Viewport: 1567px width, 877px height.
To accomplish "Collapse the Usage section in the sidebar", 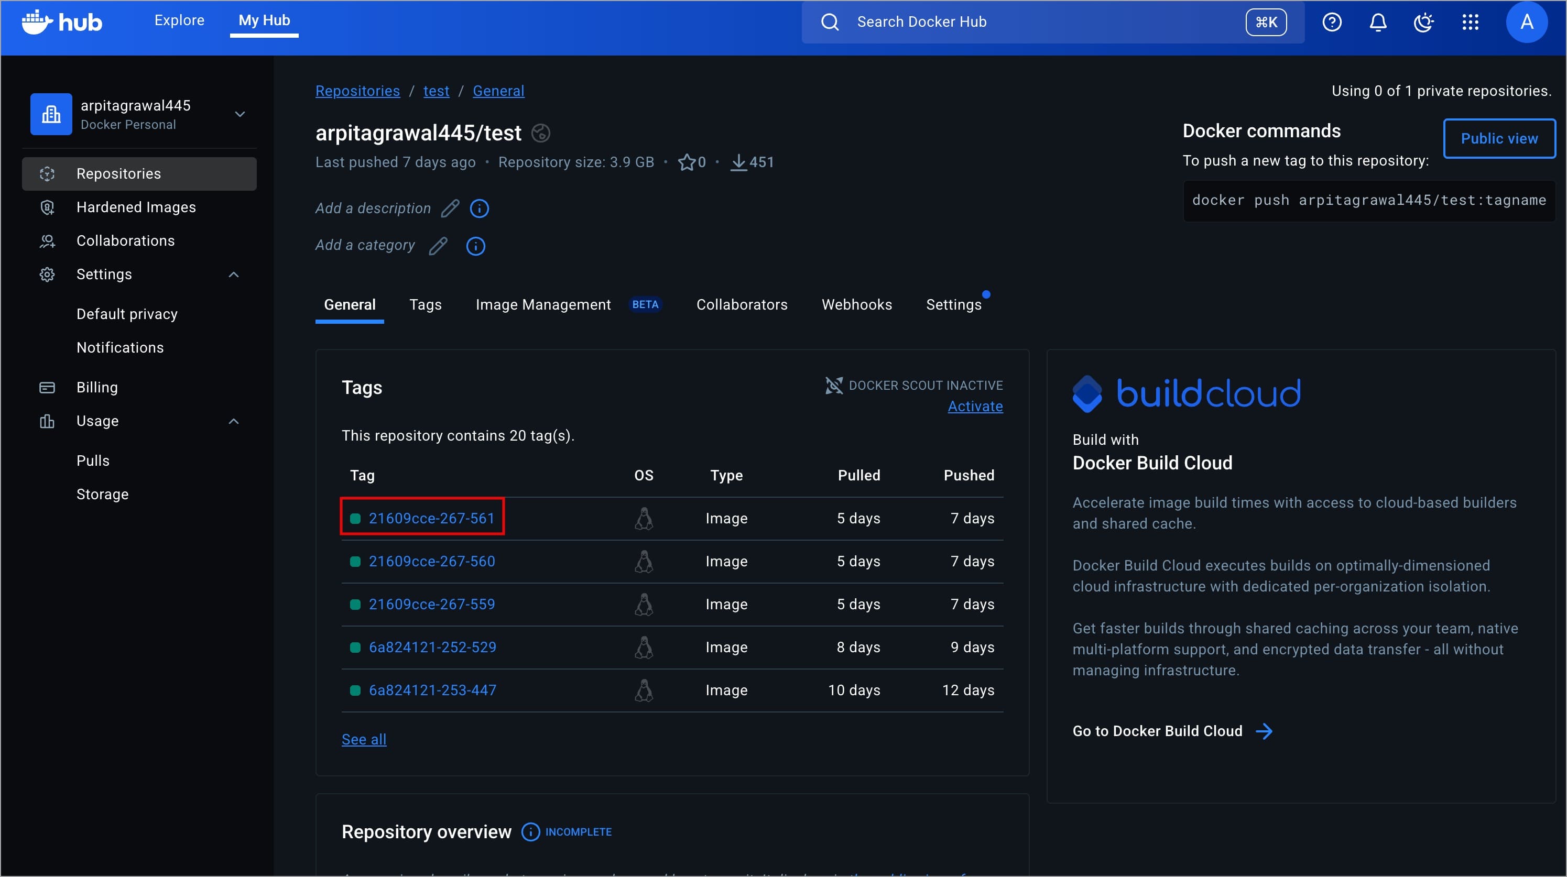I will tap(234, 421).
